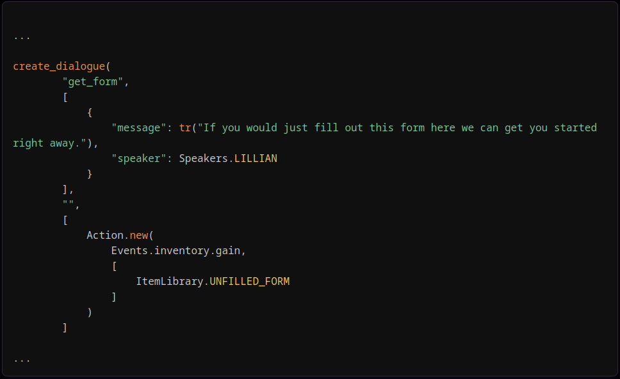The width and height of the screenshot is (620, 379).
Task: Click the Action class name
Action: click(x=105, y=236)
